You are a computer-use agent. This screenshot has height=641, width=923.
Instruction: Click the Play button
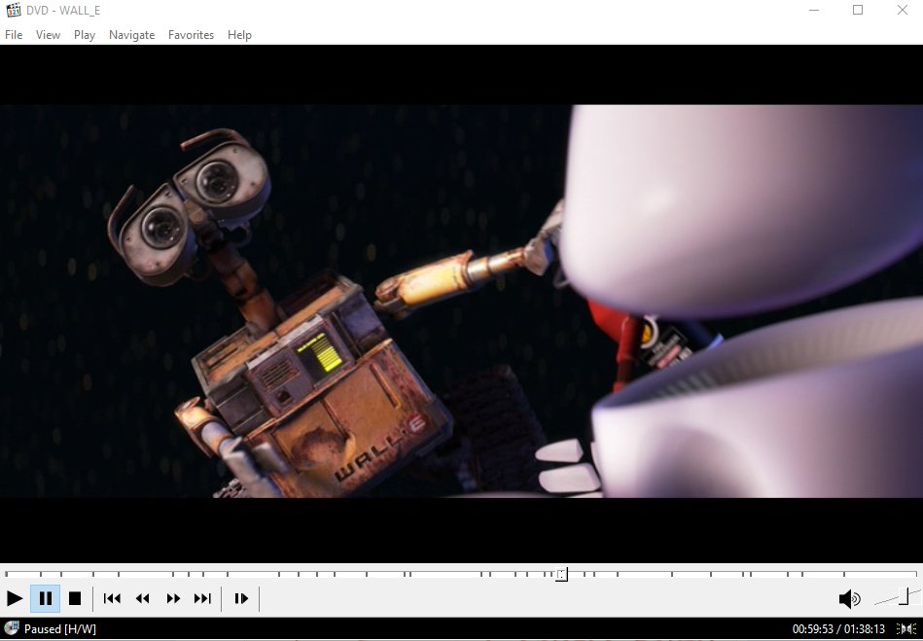pyautogui.click(x=15, y=598)
